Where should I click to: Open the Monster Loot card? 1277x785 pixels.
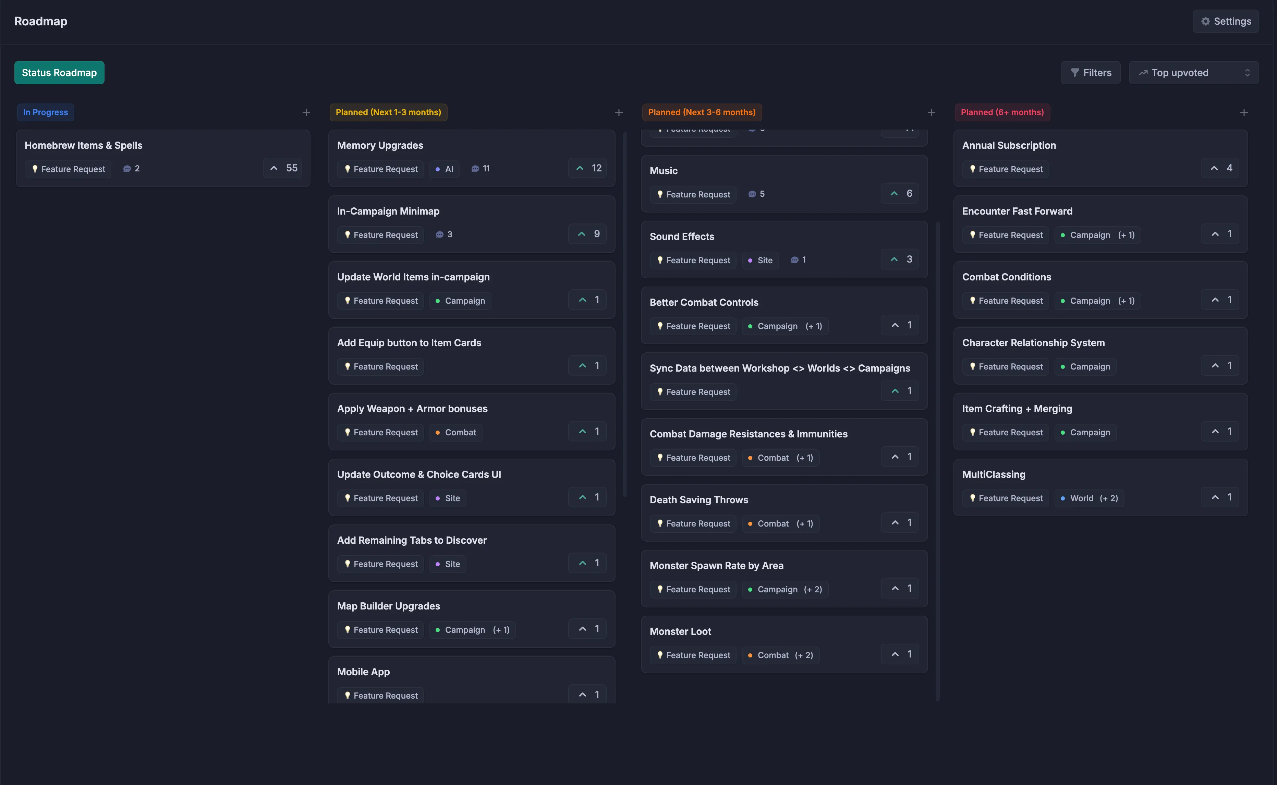point(681,631)
